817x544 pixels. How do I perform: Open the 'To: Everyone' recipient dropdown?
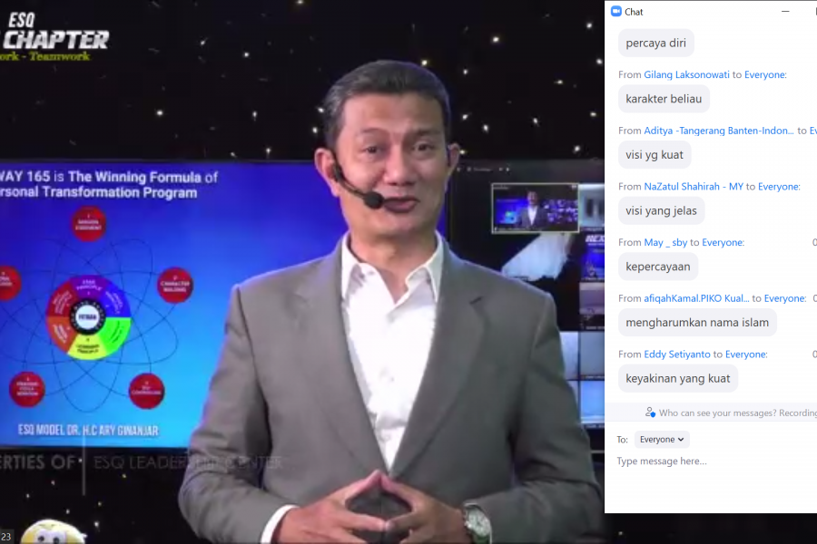[662, 440]
